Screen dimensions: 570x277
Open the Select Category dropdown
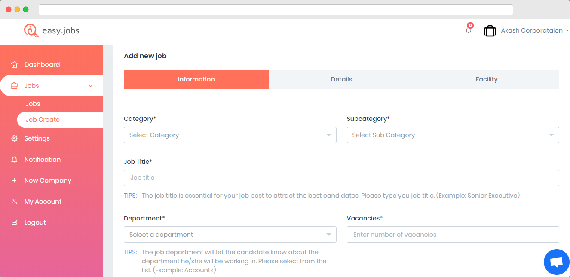(230, 135)
